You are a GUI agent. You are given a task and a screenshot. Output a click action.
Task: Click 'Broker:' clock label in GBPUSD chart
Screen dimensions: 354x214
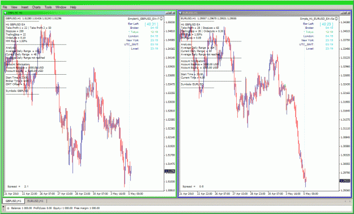135,28
